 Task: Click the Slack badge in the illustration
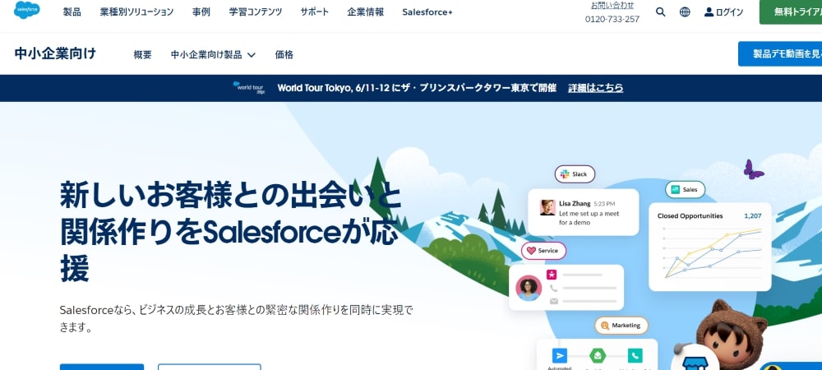(x=575, y=174)
